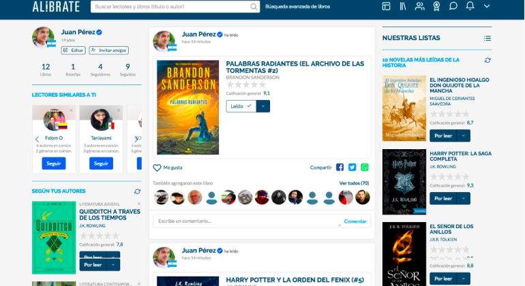Open the Don Quijote book cover
This screenshot has width=525, height=286.
click(404, 108)
